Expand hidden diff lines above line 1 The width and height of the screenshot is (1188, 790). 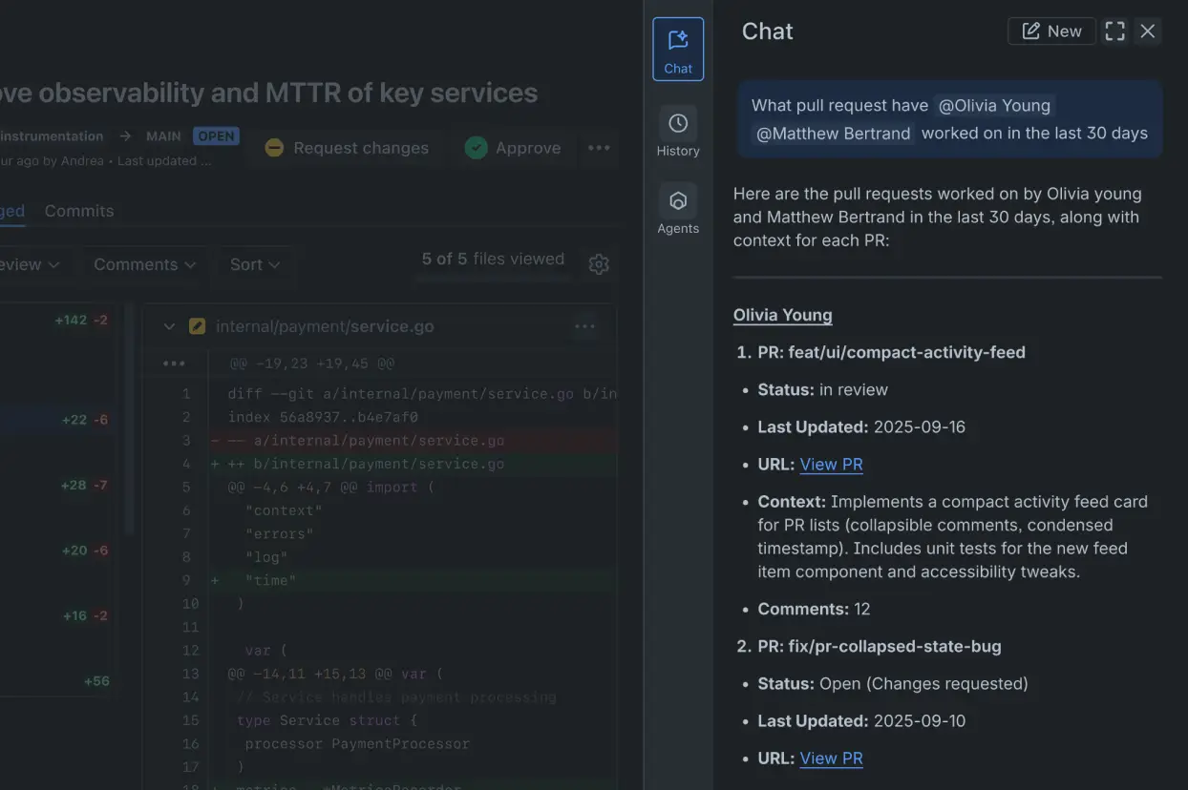coord(174,364)
